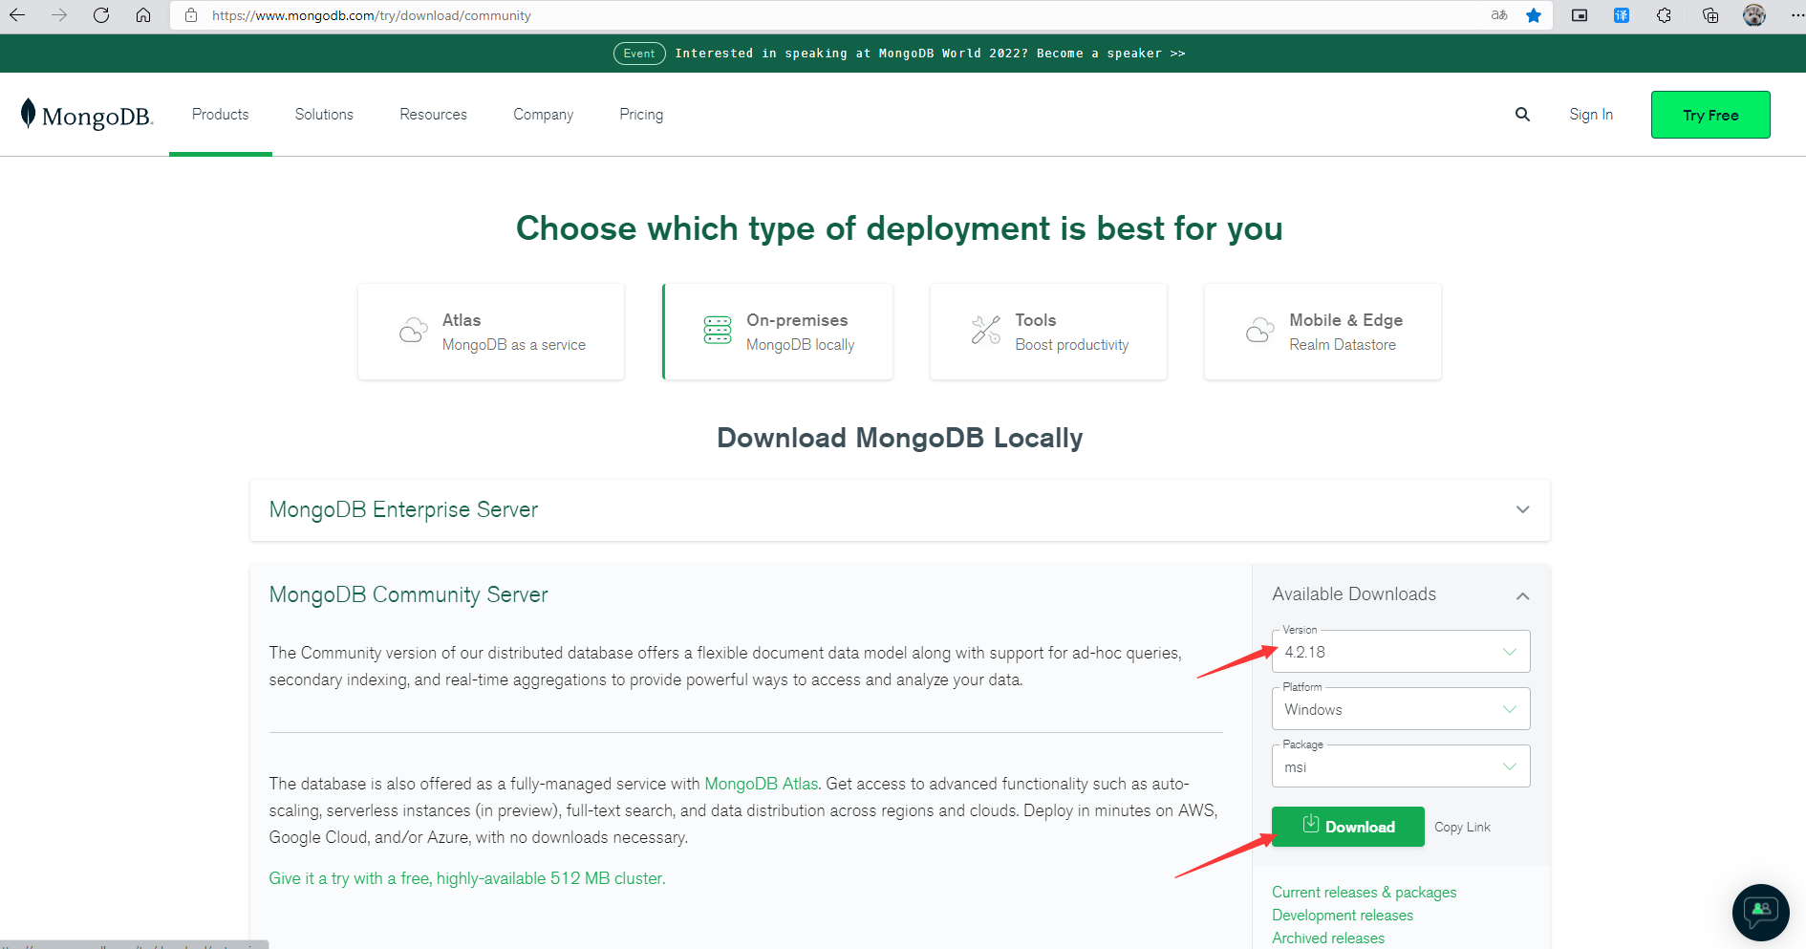Go to the Pricing page
This screenshot has height=949, width=1806.
coord(641,115)
